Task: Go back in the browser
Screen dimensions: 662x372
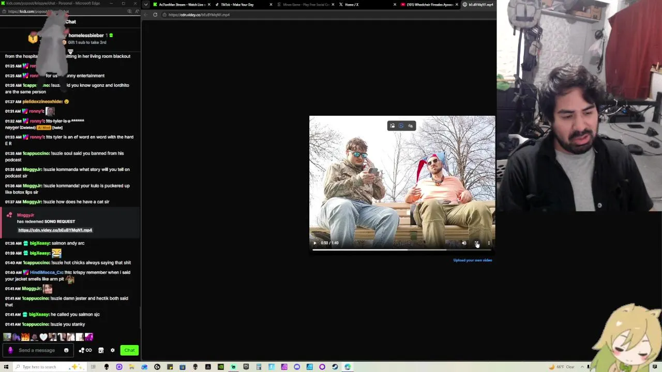Action: coord(146,14)
